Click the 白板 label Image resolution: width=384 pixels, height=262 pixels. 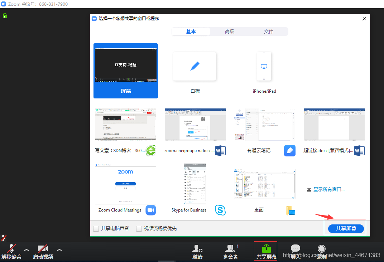(x=195, y=91)
